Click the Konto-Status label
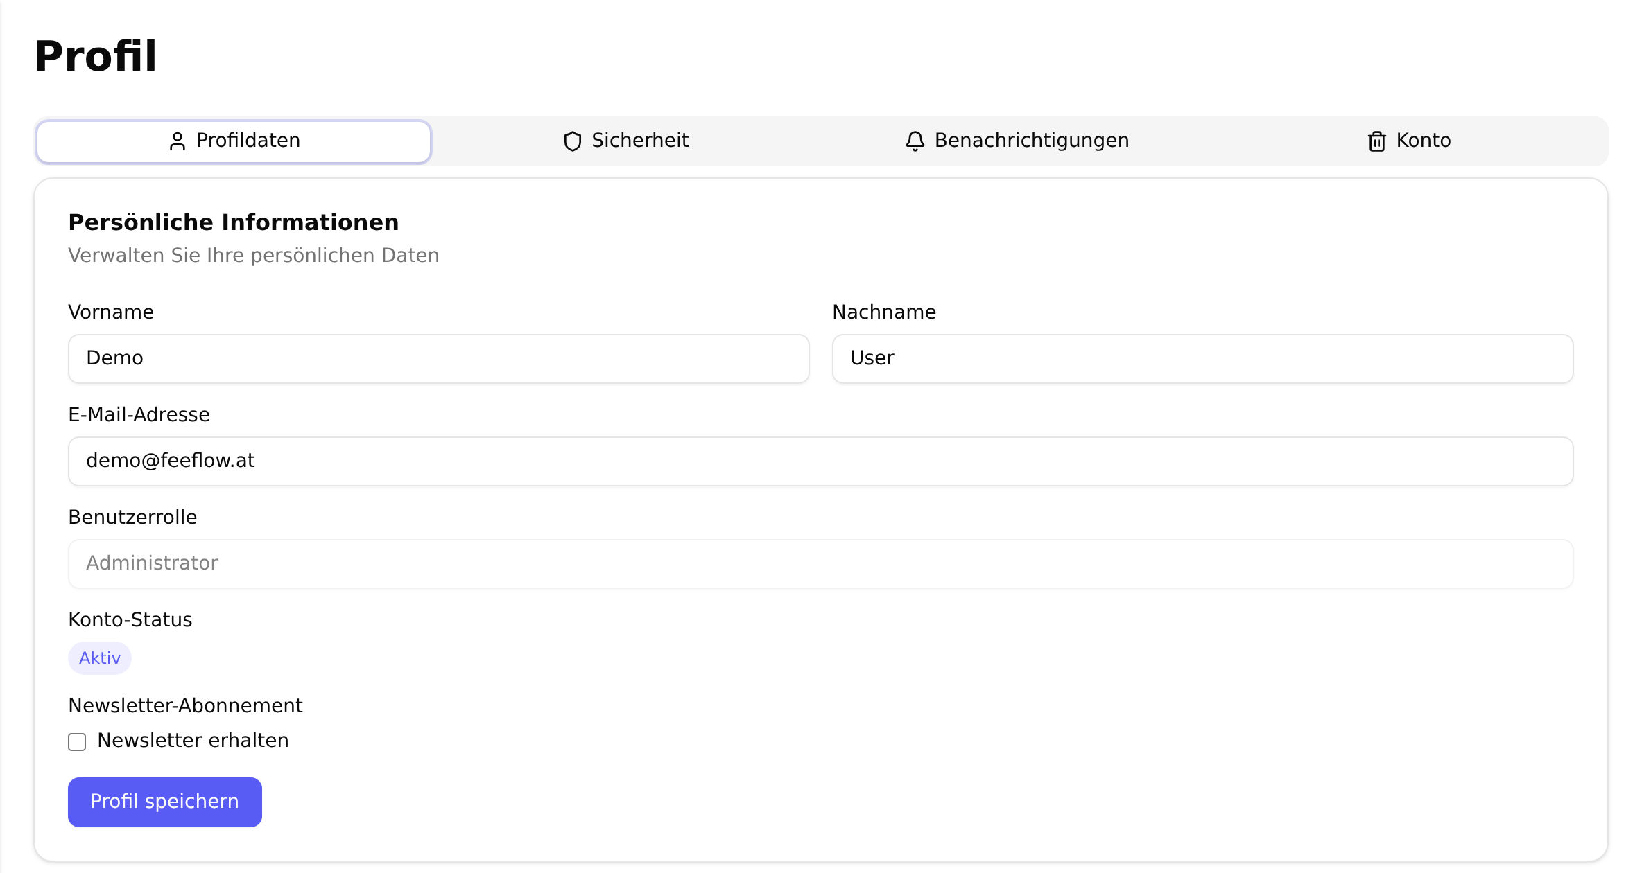The width and height of the screenshot is (1642, 873). click(130, 619)
